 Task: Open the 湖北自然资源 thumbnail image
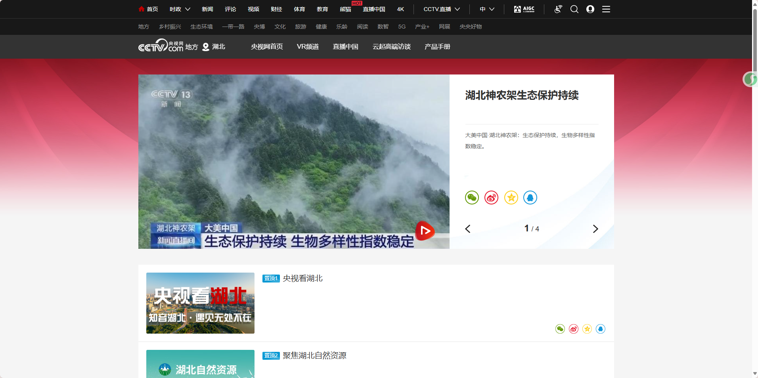[x=200, y=364]
